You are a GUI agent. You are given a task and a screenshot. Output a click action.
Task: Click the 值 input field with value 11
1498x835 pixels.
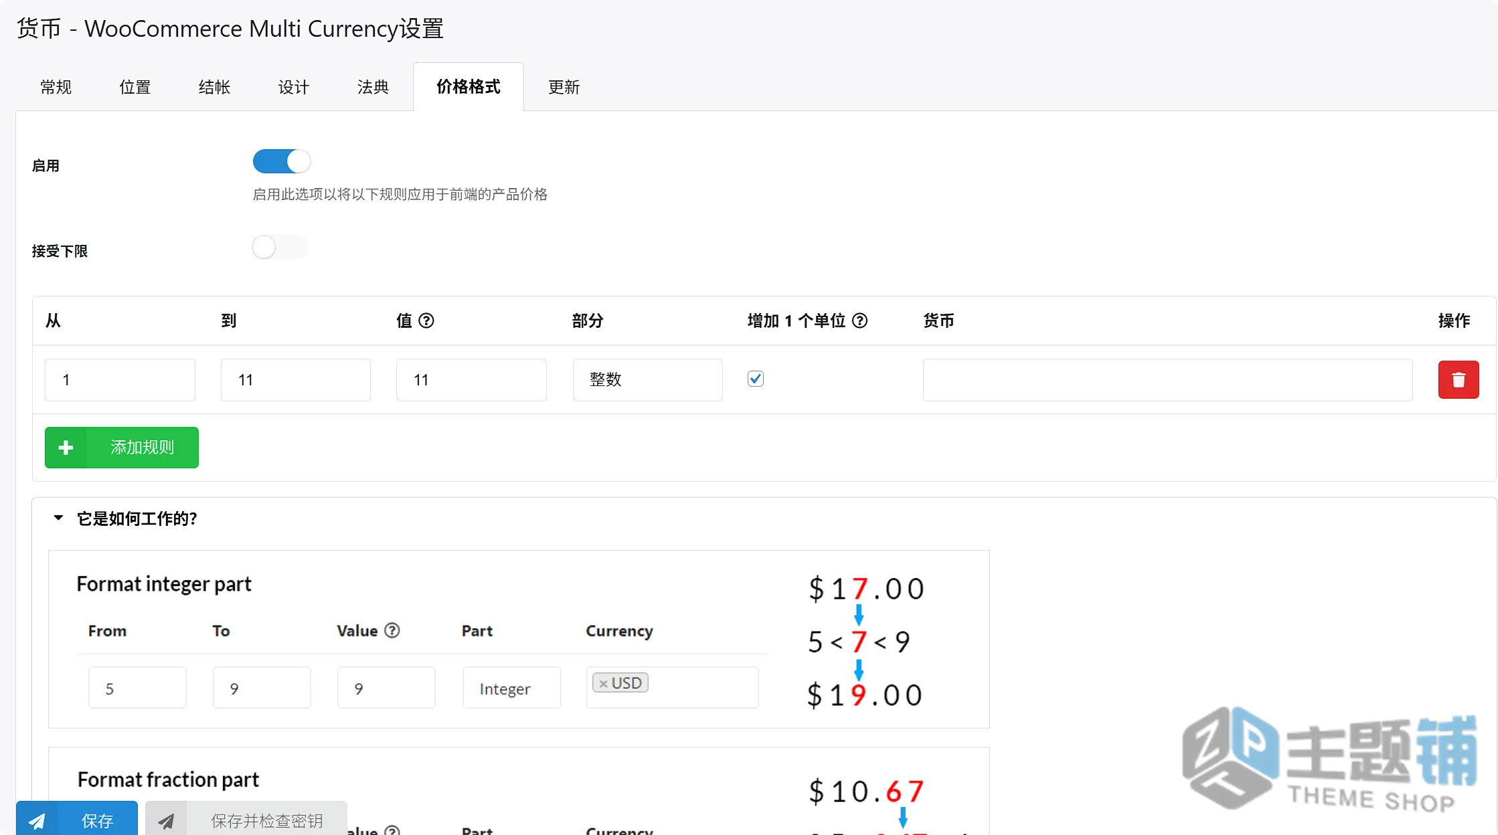pyautogui.click(x=471, y=380)
